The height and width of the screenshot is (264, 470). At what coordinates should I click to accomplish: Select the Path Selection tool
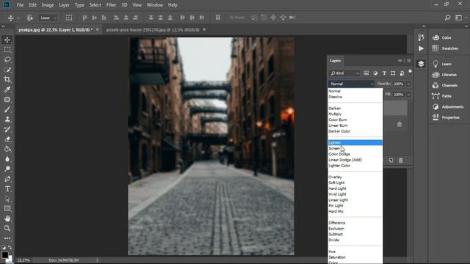coord(7,199)
